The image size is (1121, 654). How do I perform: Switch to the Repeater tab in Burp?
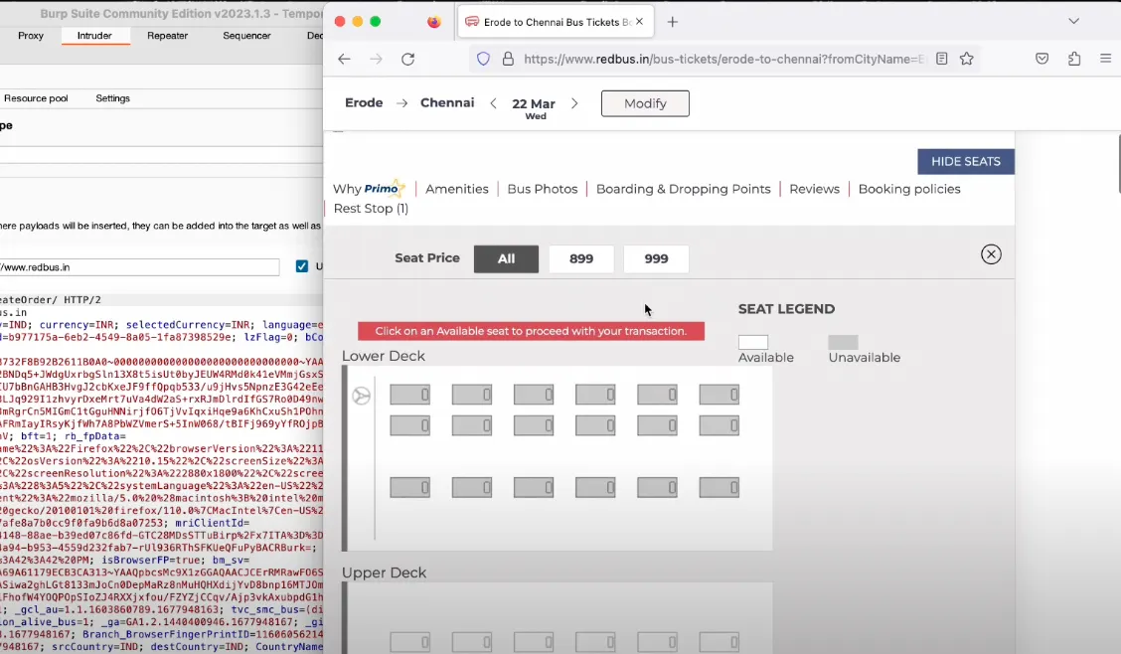[x=166, y=35]
